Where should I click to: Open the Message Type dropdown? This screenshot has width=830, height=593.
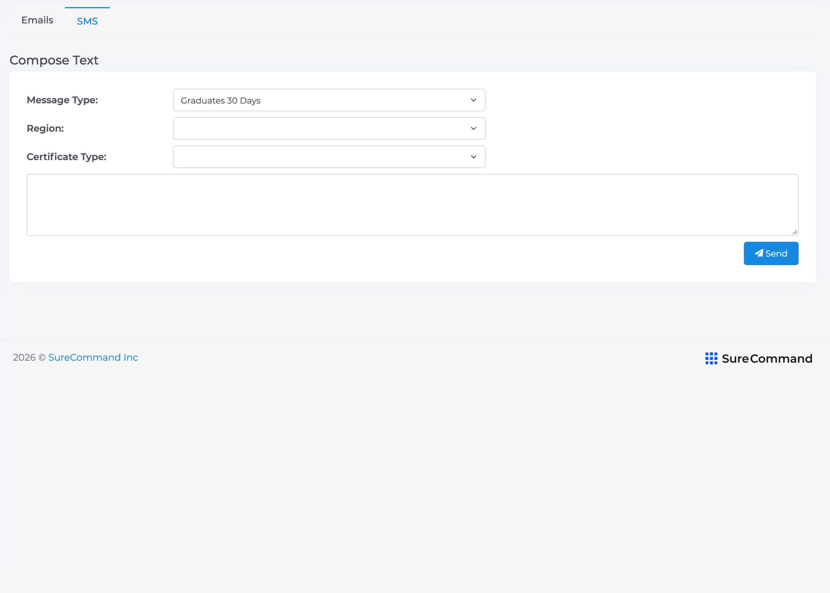(329, 100)
